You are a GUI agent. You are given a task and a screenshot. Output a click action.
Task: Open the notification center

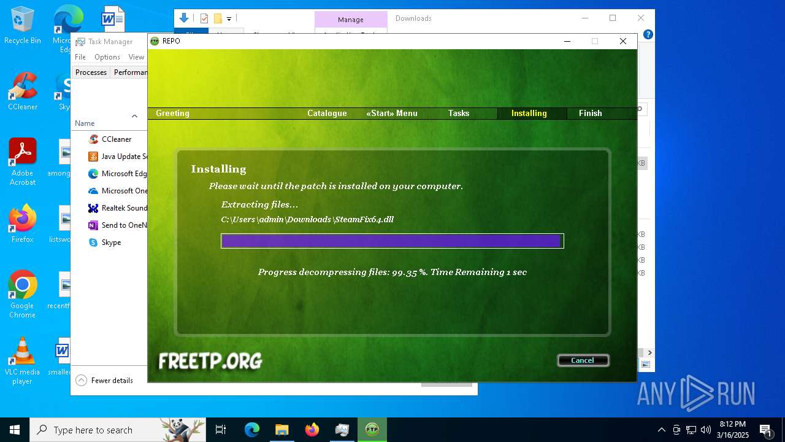pos(765,430)
